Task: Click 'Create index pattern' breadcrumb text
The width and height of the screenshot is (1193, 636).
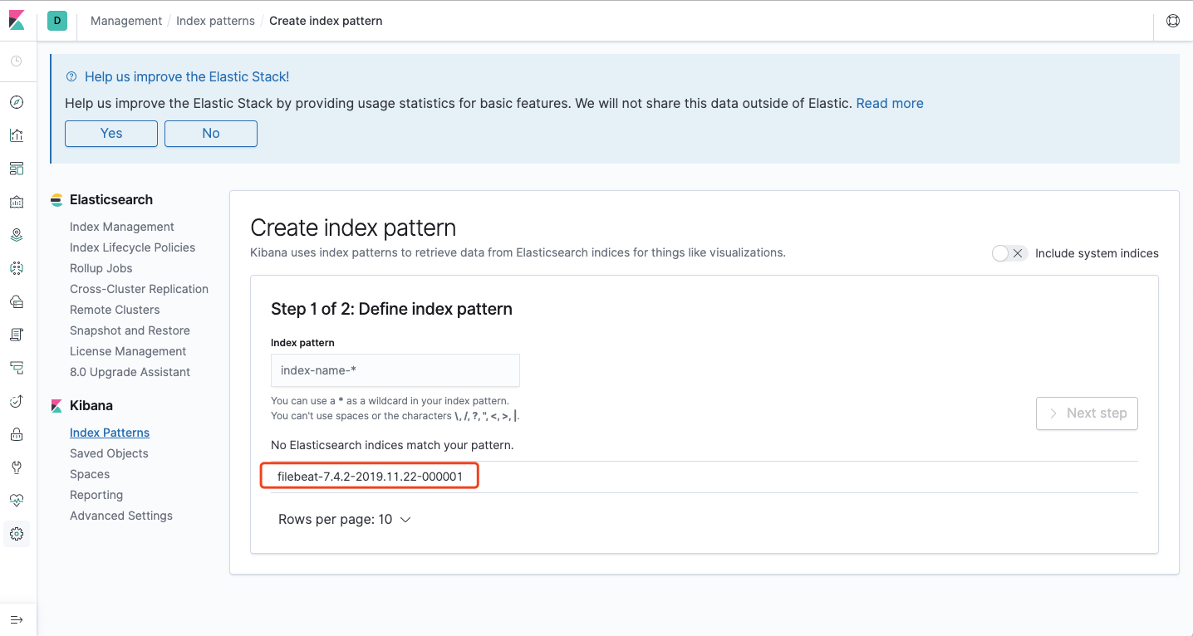Action: [326, 21]
